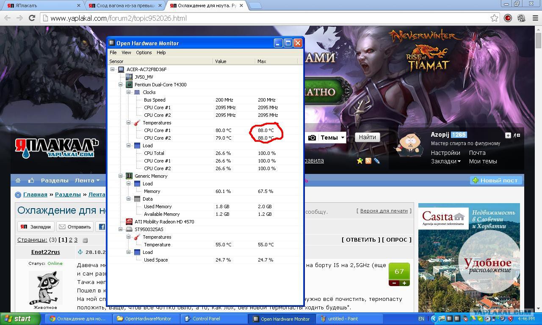This screenshot has height=325, width=542.
Task: Click the camera icon next to Темы
Action: pos(312,138)
